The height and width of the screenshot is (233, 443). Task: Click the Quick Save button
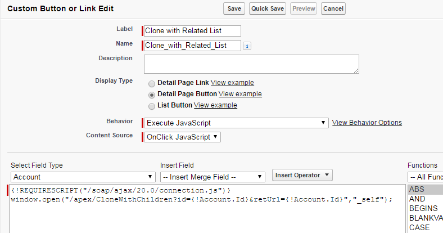click(268, 8)
